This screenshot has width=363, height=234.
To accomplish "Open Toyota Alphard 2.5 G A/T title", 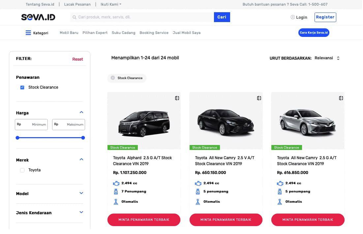I will [x=142, y=161].
